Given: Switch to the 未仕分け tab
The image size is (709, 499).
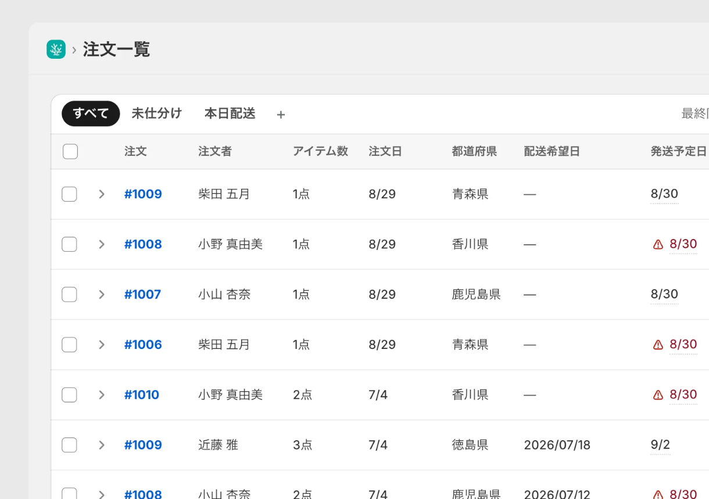Looking at the screenshot, I should 157,113.
